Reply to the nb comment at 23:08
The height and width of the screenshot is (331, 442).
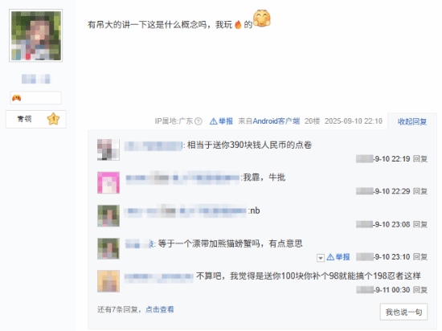click(x=420, y=224)
